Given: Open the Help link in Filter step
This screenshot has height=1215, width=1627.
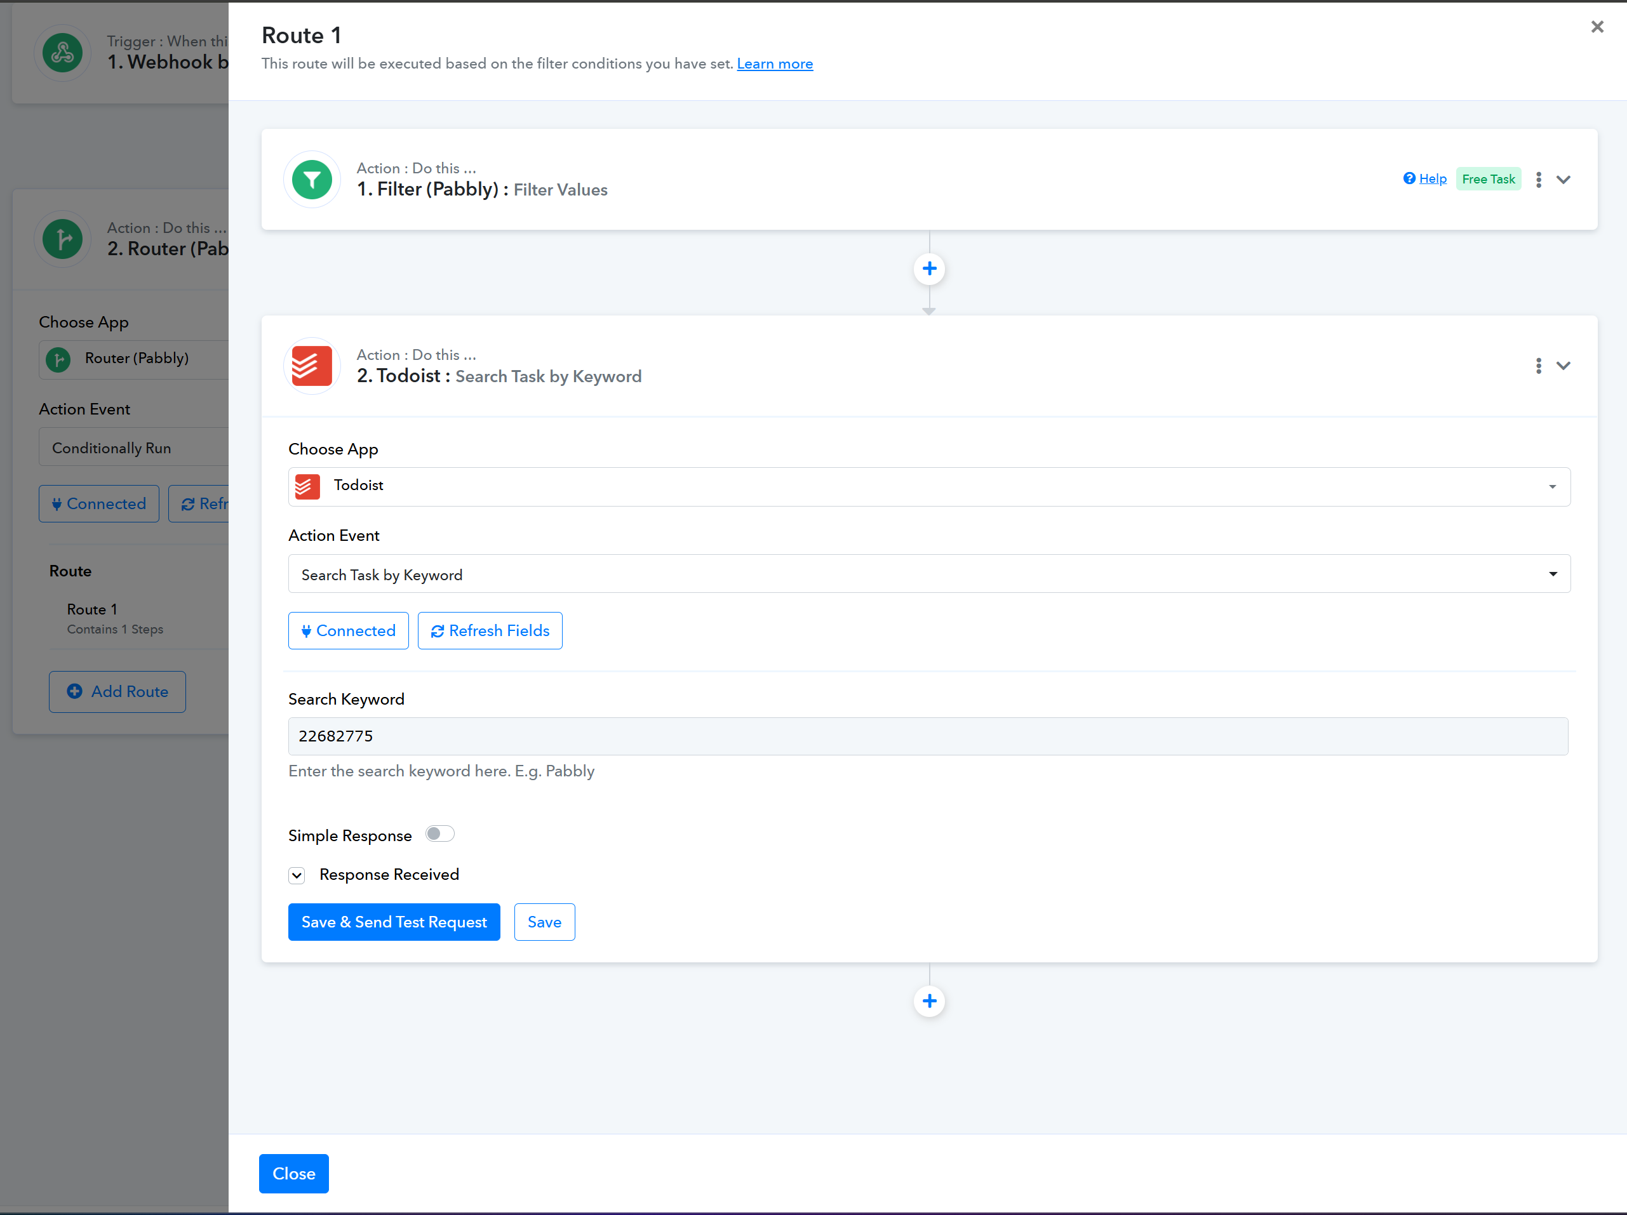Looking at the screenshot, I should 1432,178.
